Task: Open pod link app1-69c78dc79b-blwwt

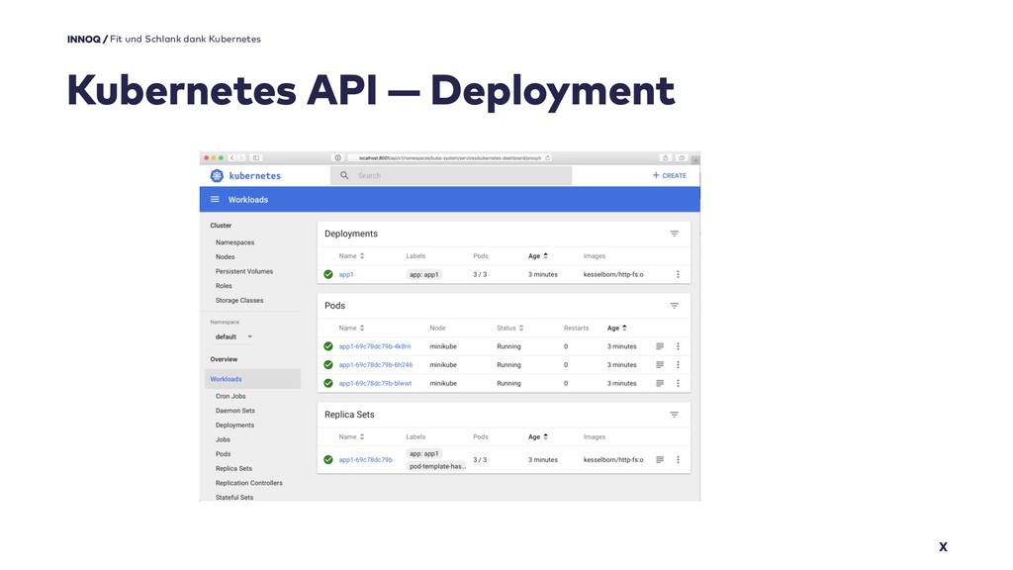Action: tap(375, 383)
